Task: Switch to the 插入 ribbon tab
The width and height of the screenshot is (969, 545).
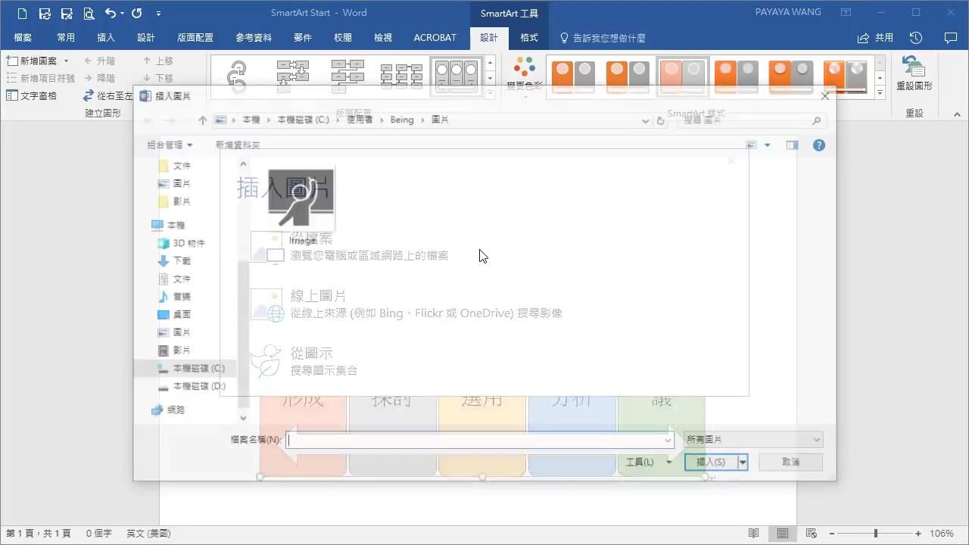Action: tap(106, 37)
